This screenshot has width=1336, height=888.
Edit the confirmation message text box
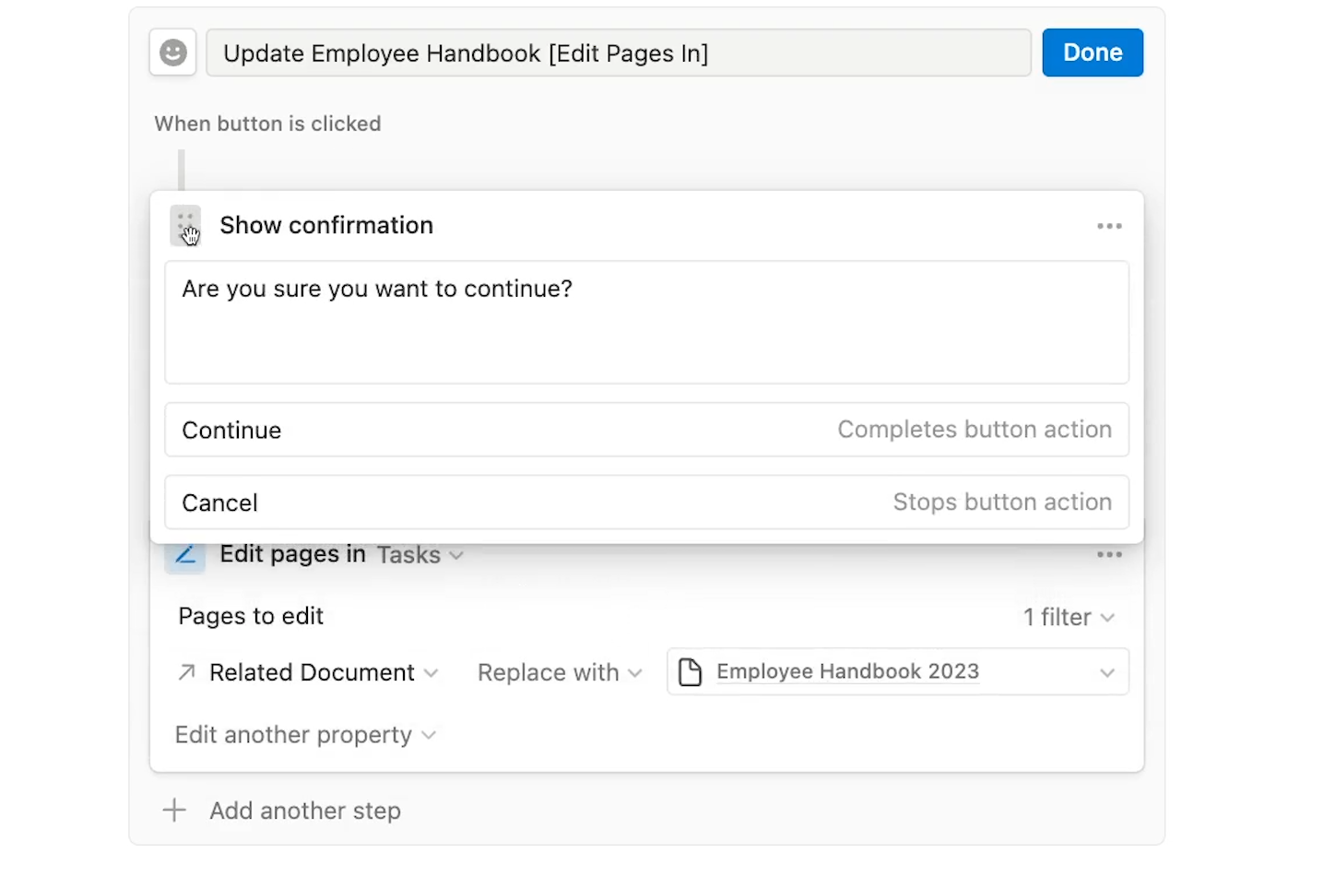click(646, 323)
